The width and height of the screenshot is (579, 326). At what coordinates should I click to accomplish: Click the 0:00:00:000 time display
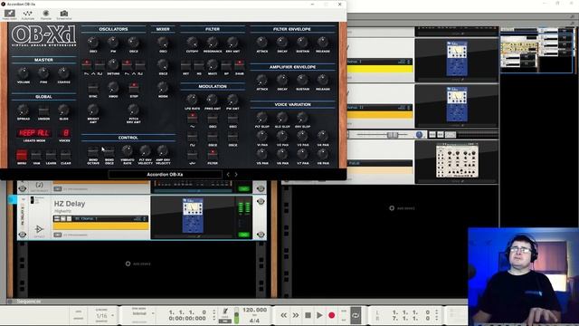(x=187, y=318)
